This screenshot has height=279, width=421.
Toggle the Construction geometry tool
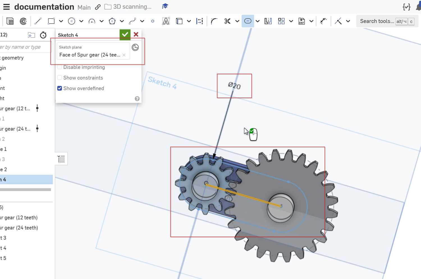pos(200,21)
